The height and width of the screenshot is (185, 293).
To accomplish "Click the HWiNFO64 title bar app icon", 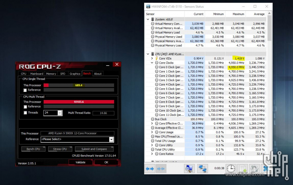I will point(148,7).
